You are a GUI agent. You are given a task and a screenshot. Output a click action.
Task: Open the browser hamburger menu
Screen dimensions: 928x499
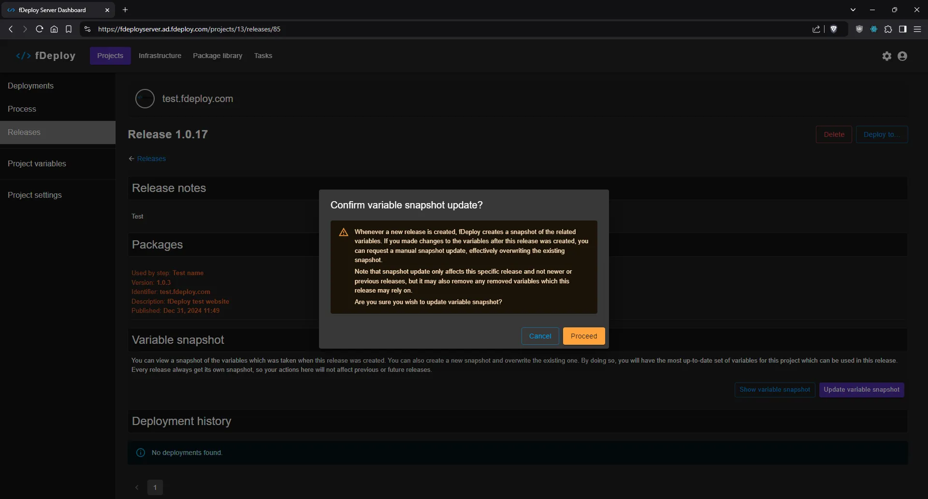917,29
